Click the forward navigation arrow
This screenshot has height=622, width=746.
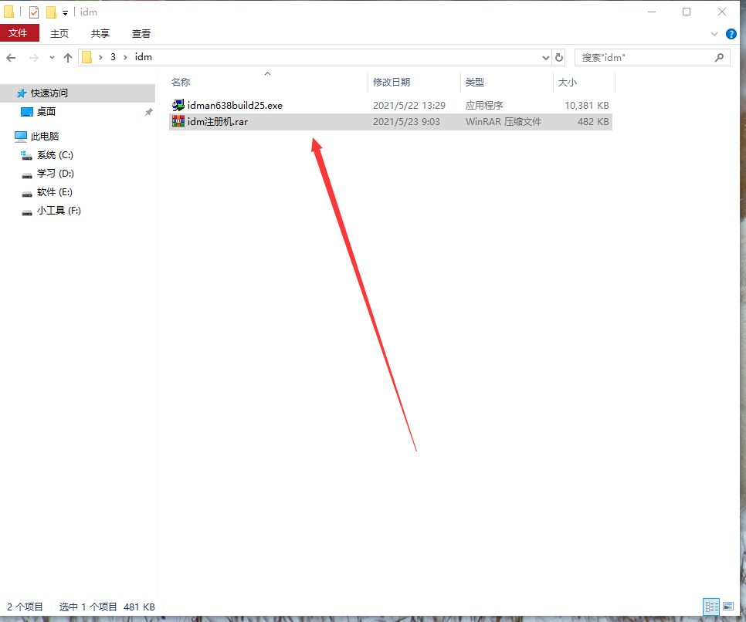click(34, 58)
